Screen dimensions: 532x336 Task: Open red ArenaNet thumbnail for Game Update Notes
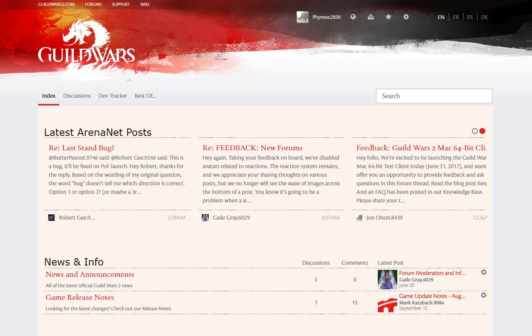tap(388, 303)
